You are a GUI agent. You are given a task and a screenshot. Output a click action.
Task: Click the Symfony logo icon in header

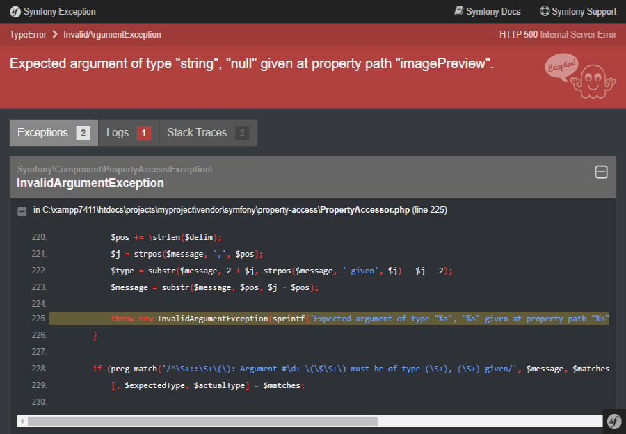[15, 12]
